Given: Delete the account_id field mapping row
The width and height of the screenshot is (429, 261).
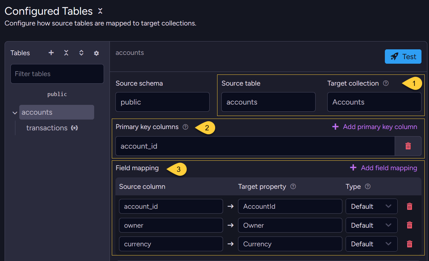Looking at the screenshot, I should tap(409, 206).
